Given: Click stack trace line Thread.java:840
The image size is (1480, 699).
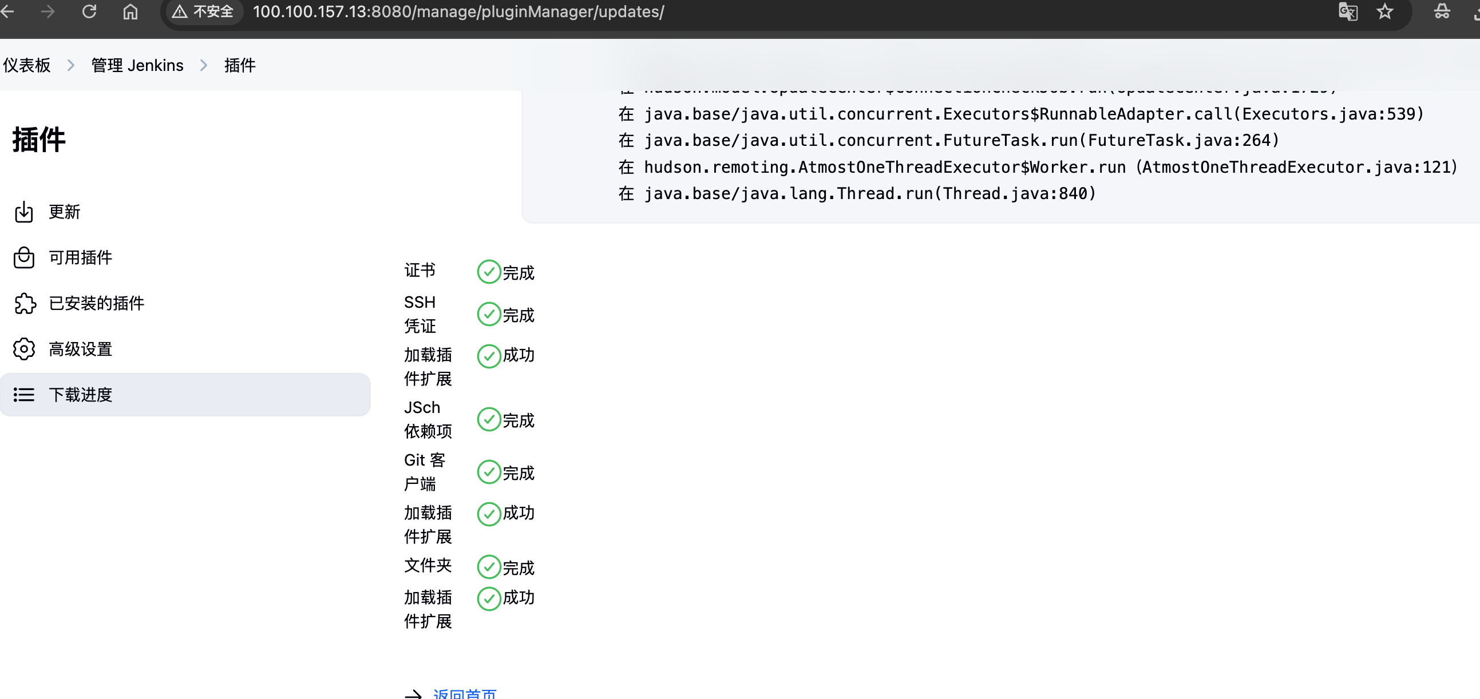Looking at the screenshot, I should [x=857, y=193].
